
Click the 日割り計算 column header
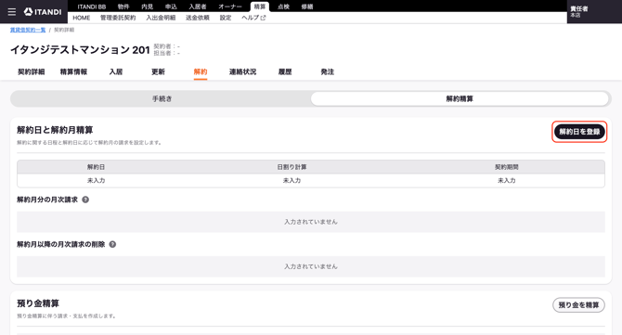coord(292,167)
